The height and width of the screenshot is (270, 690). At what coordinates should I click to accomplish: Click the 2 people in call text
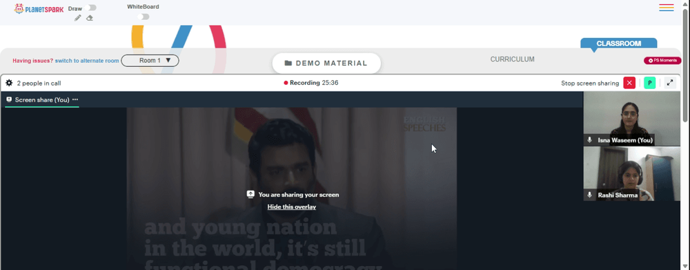coord(39,84)
